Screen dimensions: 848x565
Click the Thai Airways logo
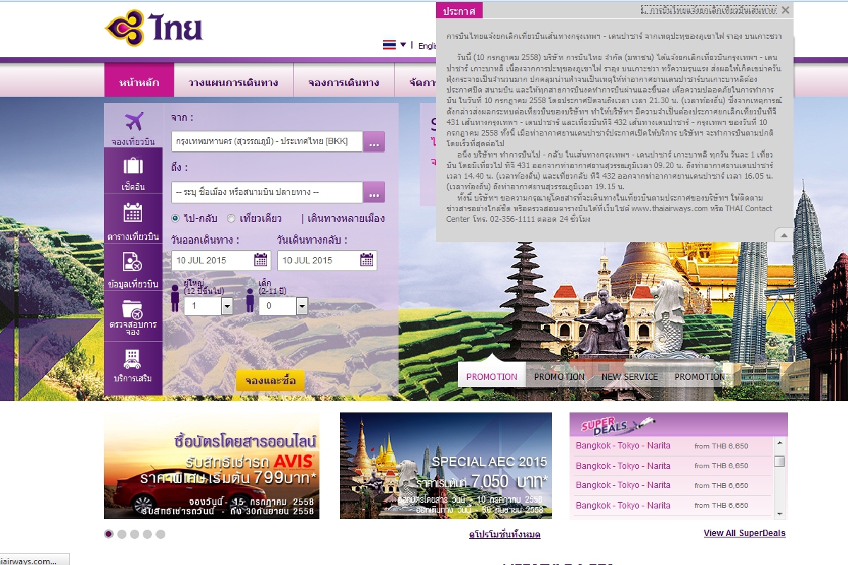(154, 28)
